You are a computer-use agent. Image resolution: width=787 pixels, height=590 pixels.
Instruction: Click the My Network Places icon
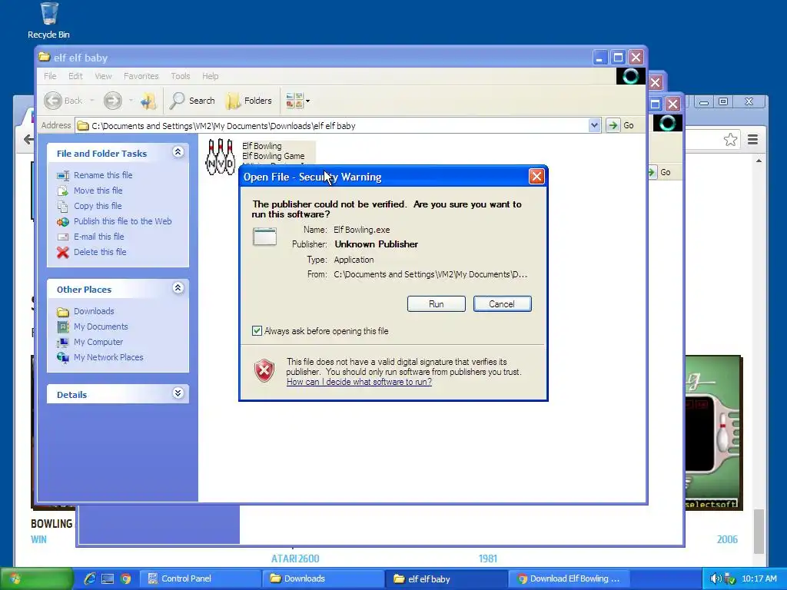pyautogui.click(x=63, y=358)
